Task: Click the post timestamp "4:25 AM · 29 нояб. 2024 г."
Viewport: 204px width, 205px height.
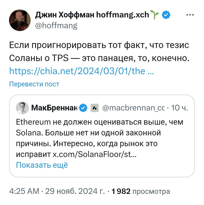Action: pos(57,192)
